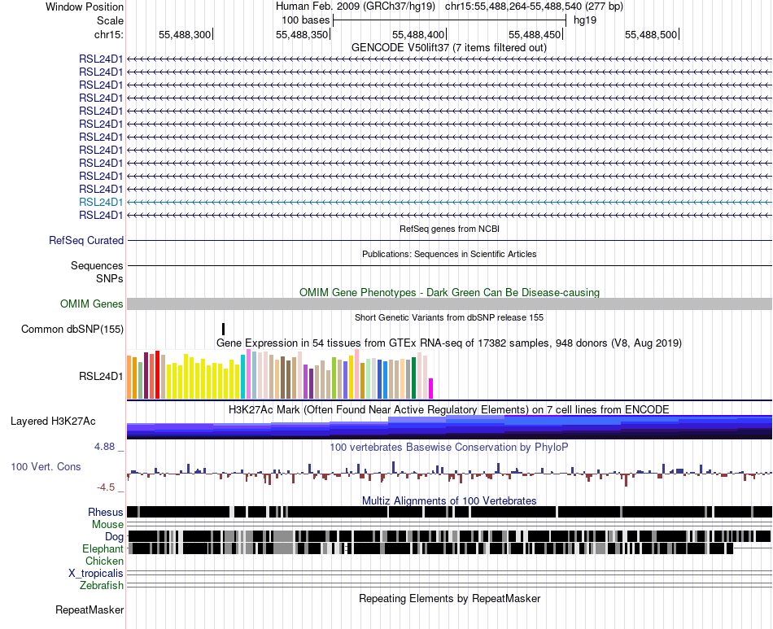The image size is (773, 629).
Task: Click the OMIM Genes track label
Action: tap(92, 304)
